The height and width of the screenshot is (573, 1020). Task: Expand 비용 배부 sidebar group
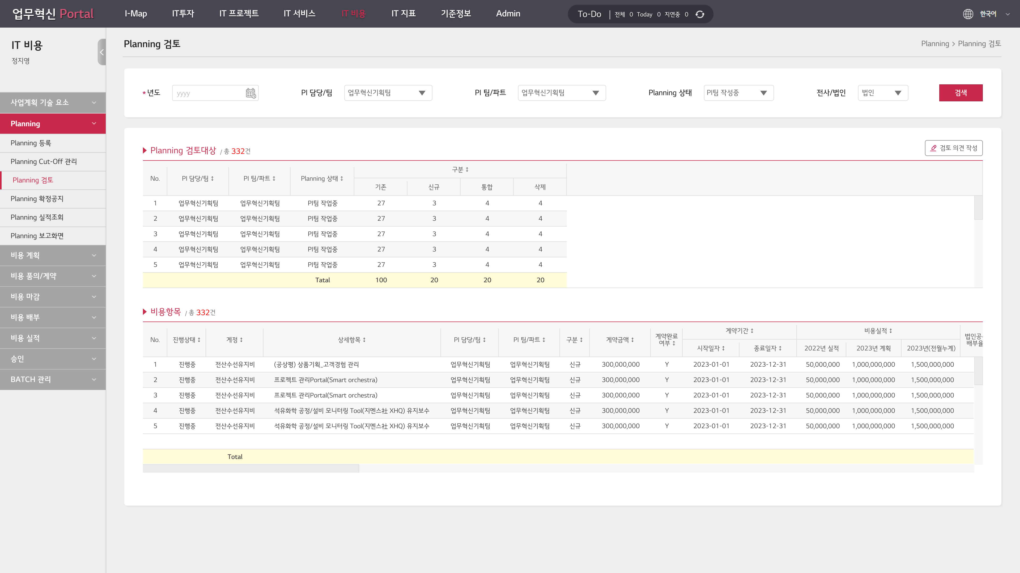point(53,318)
